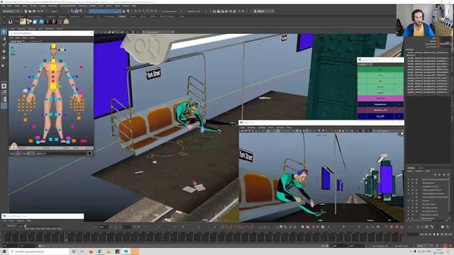
Task: Click the magenta button in picker GUI
Action: 380,98
